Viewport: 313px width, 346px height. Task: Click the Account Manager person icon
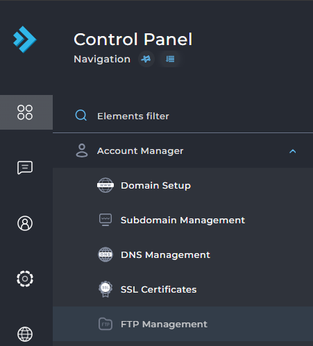[82, 150]
